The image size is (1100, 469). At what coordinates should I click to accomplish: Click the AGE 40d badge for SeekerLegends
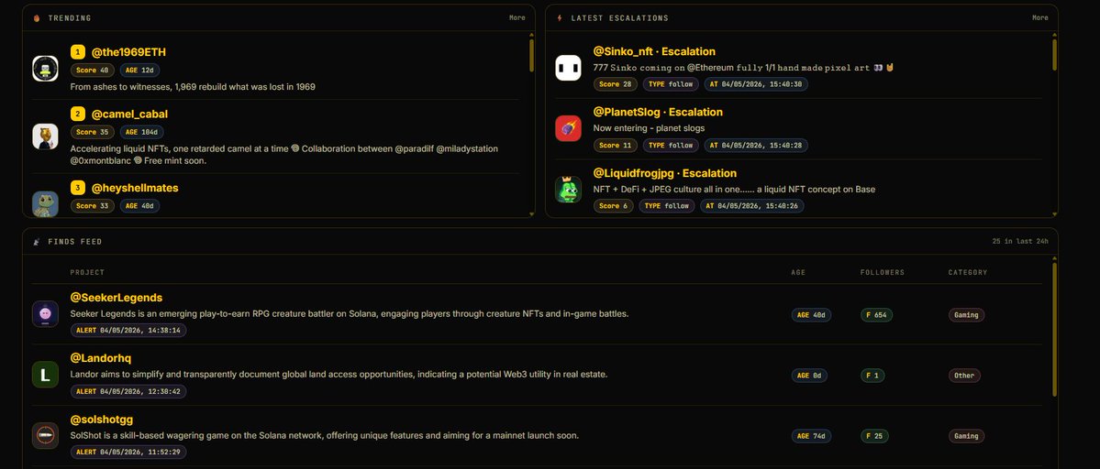pos(811,315)
